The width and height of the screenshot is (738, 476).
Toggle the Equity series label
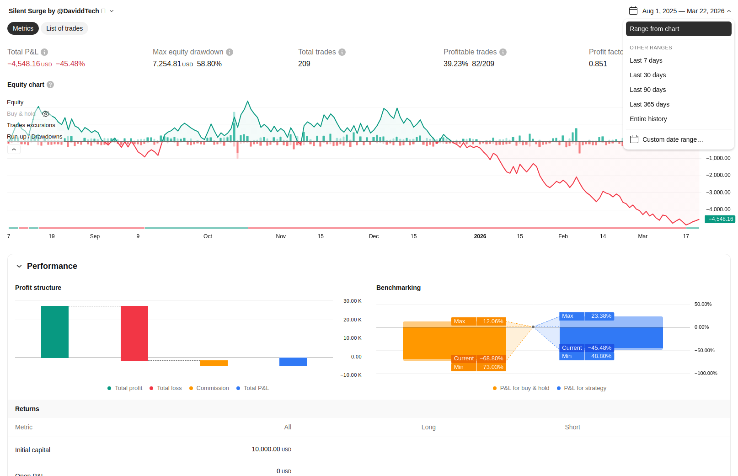pos(15,102)
